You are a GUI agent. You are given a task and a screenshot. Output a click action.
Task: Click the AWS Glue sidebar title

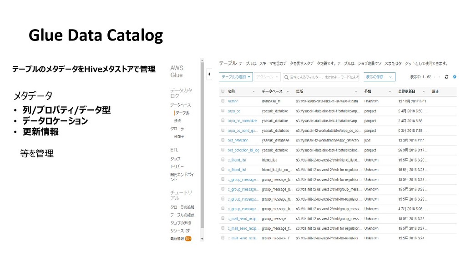[x=177, y=71]
